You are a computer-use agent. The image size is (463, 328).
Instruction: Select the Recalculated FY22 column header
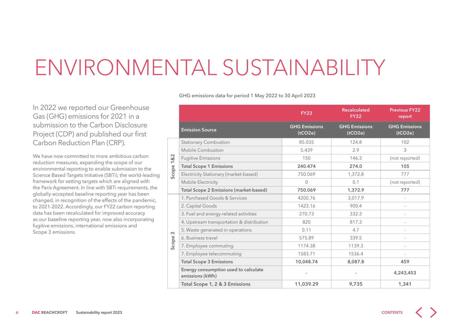pyautogui.click(x=356, y=113)
